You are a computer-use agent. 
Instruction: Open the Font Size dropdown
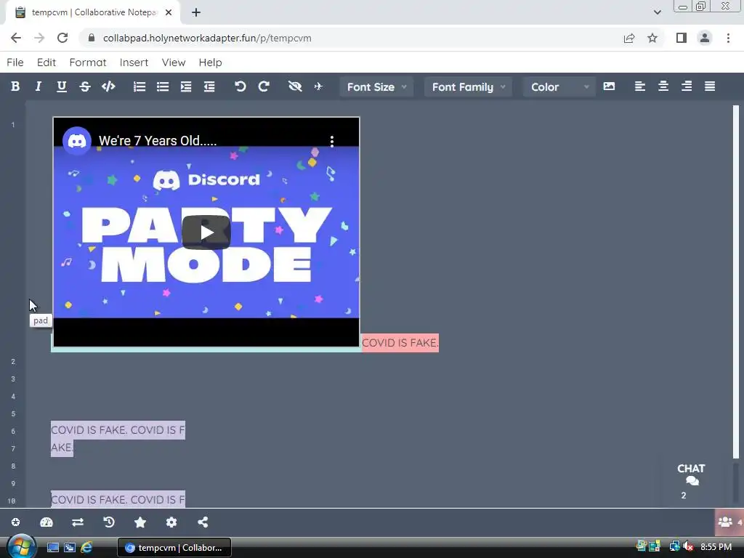(x=376, y=87)
